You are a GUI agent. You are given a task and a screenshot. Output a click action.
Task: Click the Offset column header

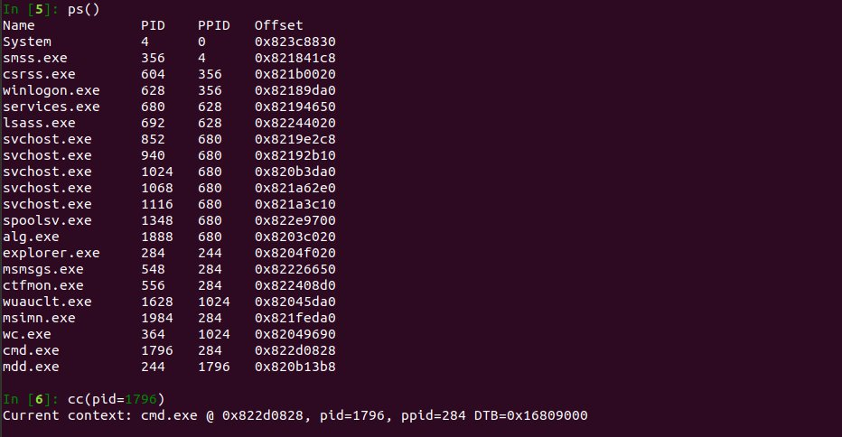[278, 25]
